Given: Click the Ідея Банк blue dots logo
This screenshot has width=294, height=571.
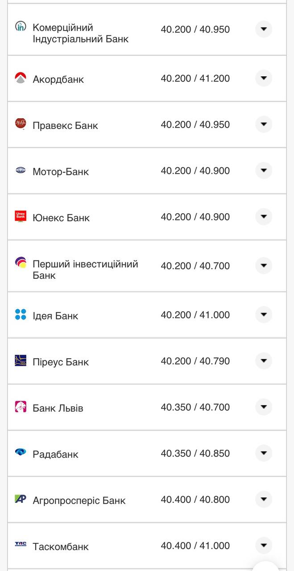Looking at the screenshot, I should 21,314.
